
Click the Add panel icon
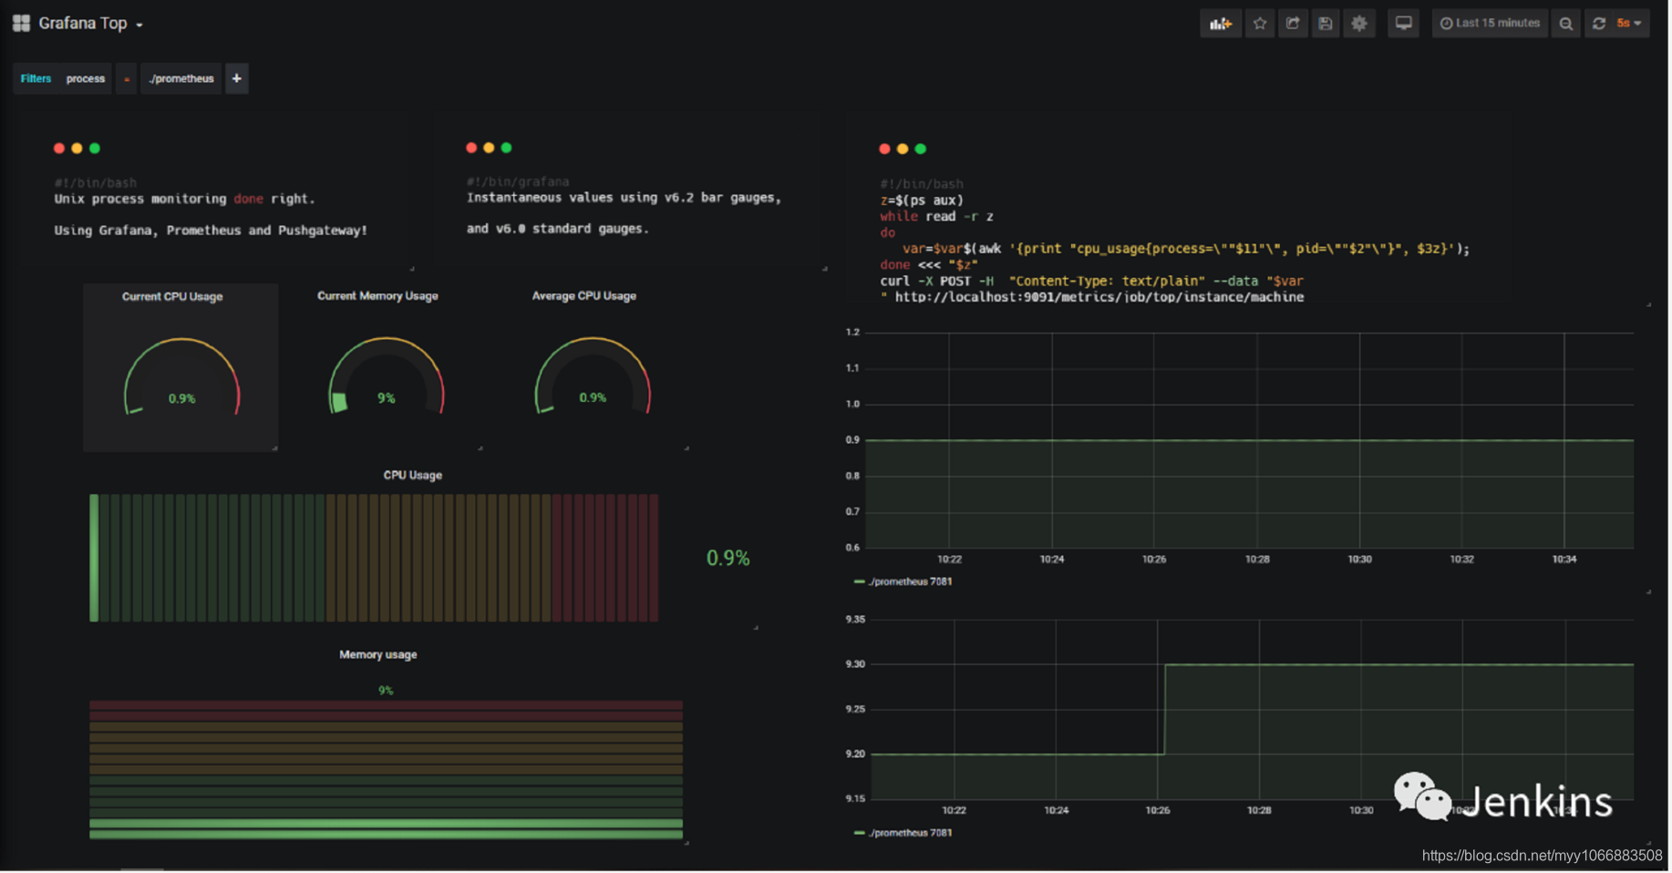coord(1221,24)
